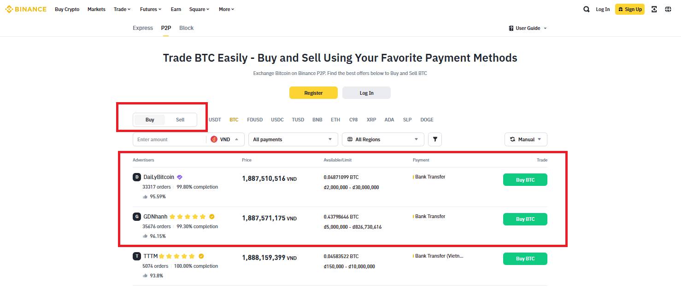Viewport: 681px width, 288px height.
Task: Switch to the Block tab
Action: click(186, 28)
